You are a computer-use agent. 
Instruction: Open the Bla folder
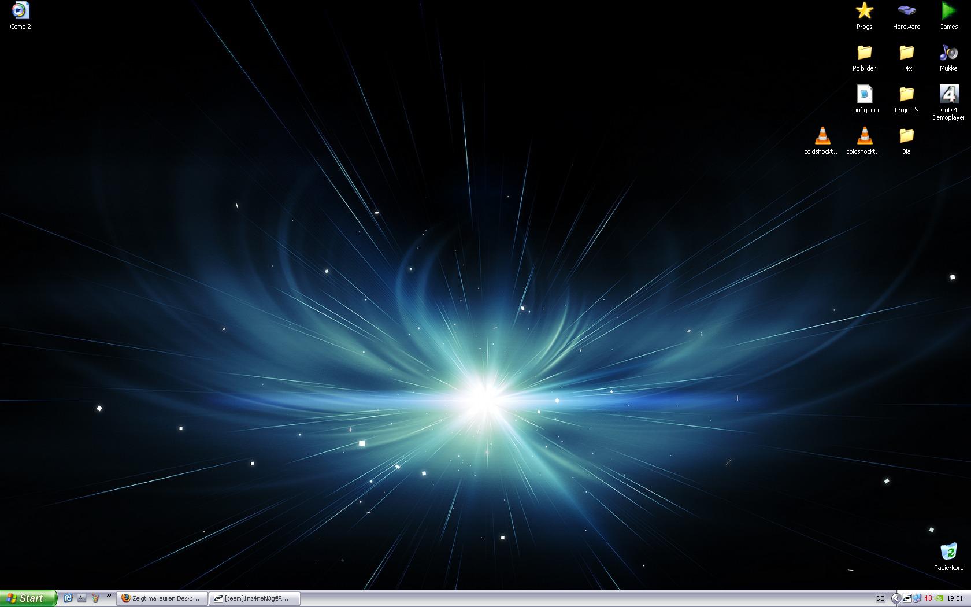906,141
